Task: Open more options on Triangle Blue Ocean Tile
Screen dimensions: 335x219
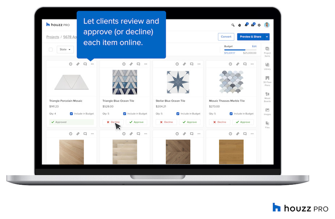Action: click(145, 64)
